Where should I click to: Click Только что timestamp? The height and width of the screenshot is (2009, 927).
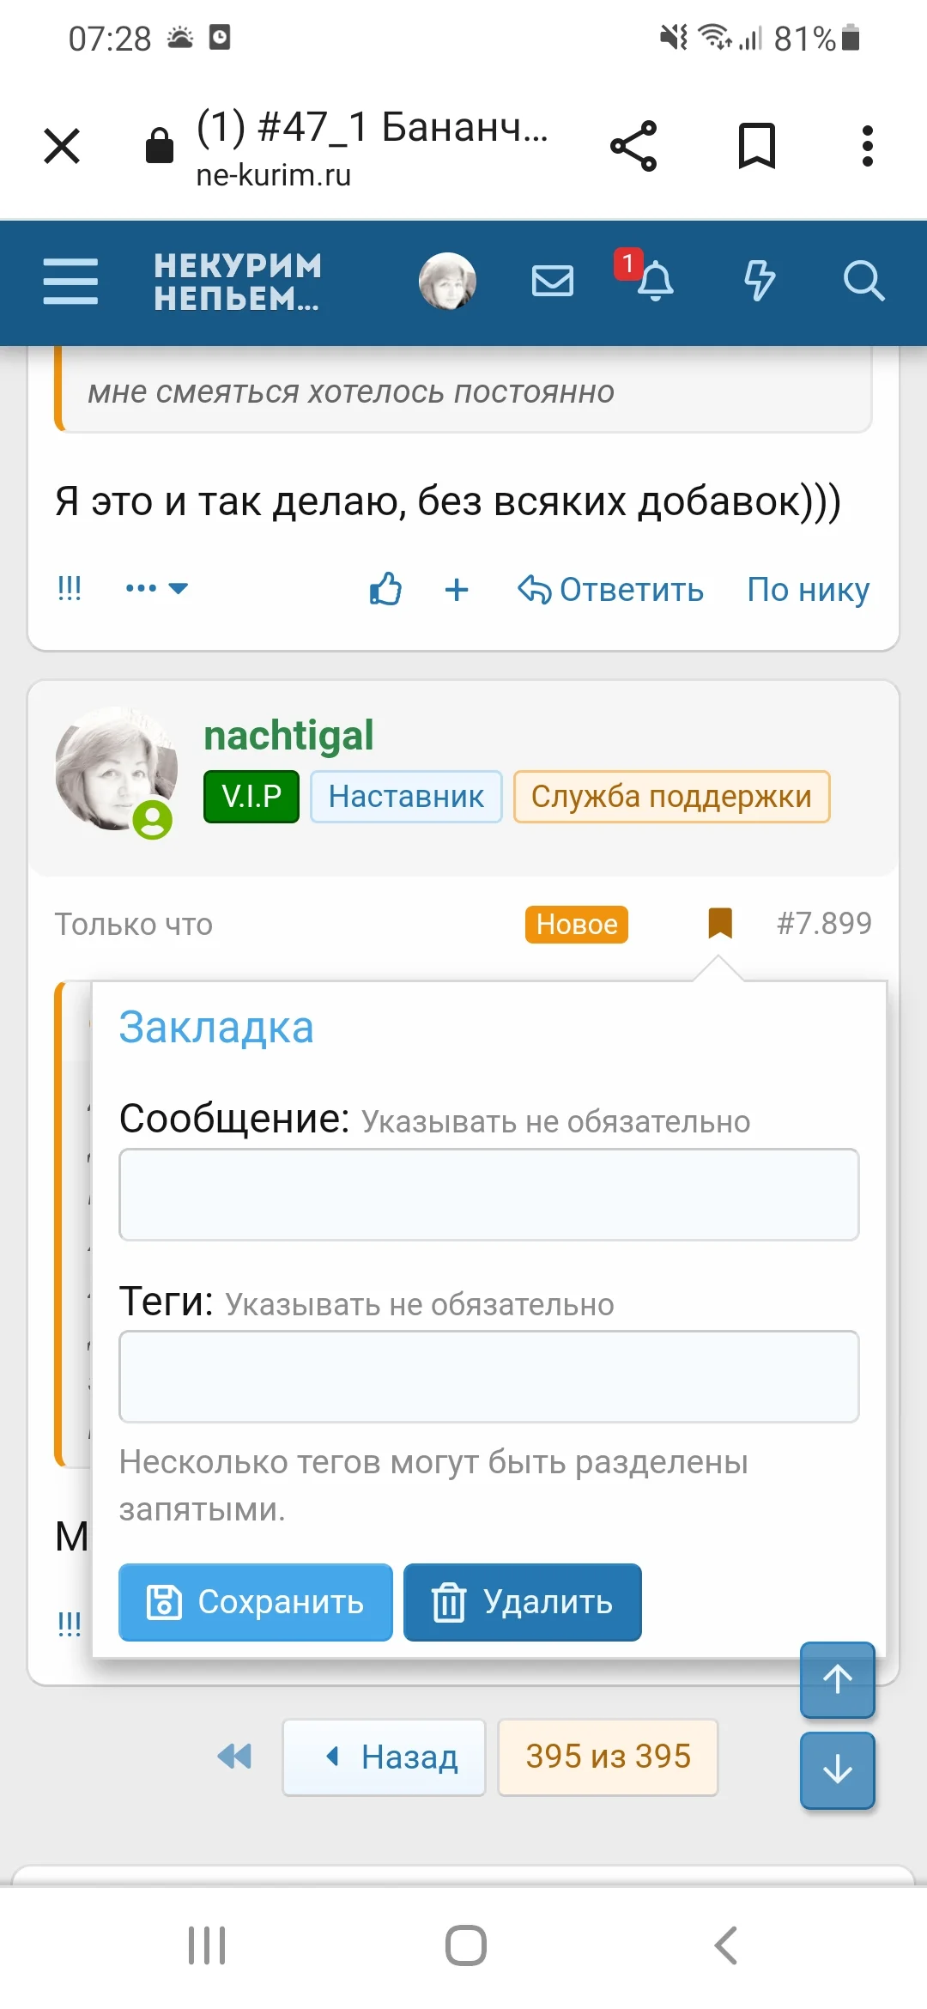tap(134, 925)
